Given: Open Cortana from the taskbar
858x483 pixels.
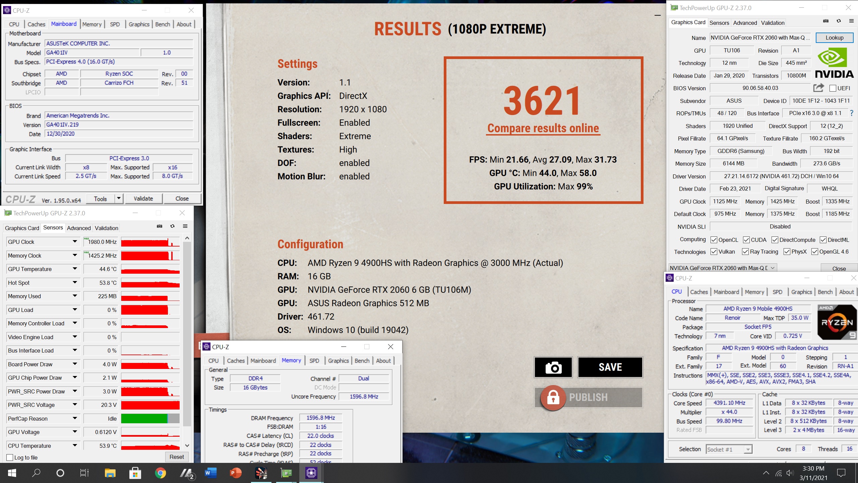Looking at the screenshot, I should 60,473.
